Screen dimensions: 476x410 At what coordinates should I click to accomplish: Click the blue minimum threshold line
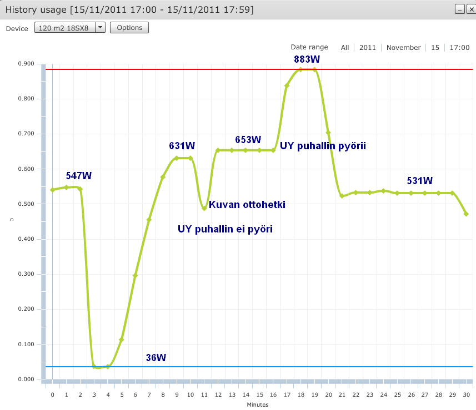tap(278, 367)
